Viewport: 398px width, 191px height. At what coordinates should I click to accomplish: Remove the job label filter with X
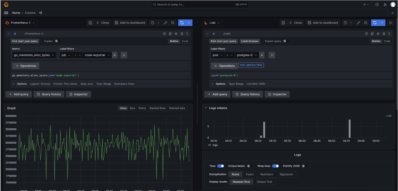(115, 55)
